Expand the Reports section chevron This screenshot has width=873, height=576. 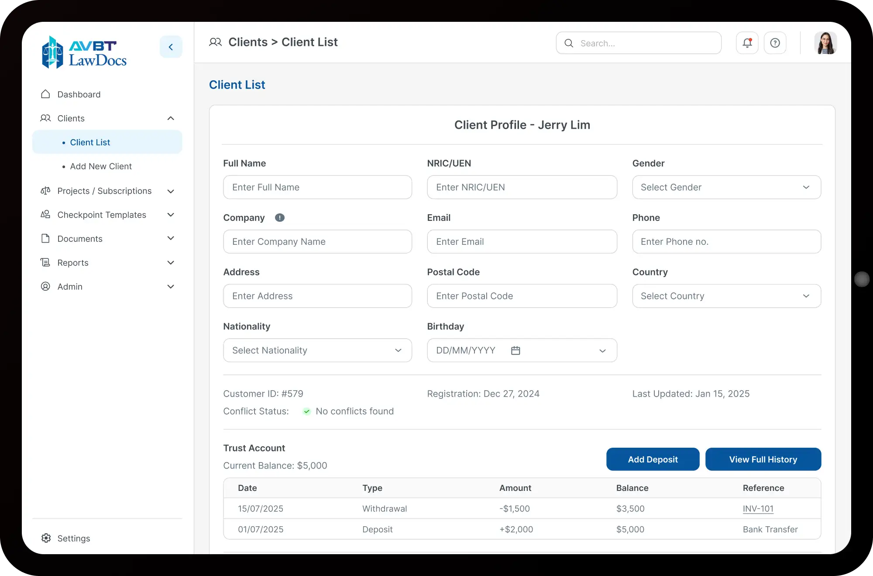pyautogui.click(x=171, y=263)
